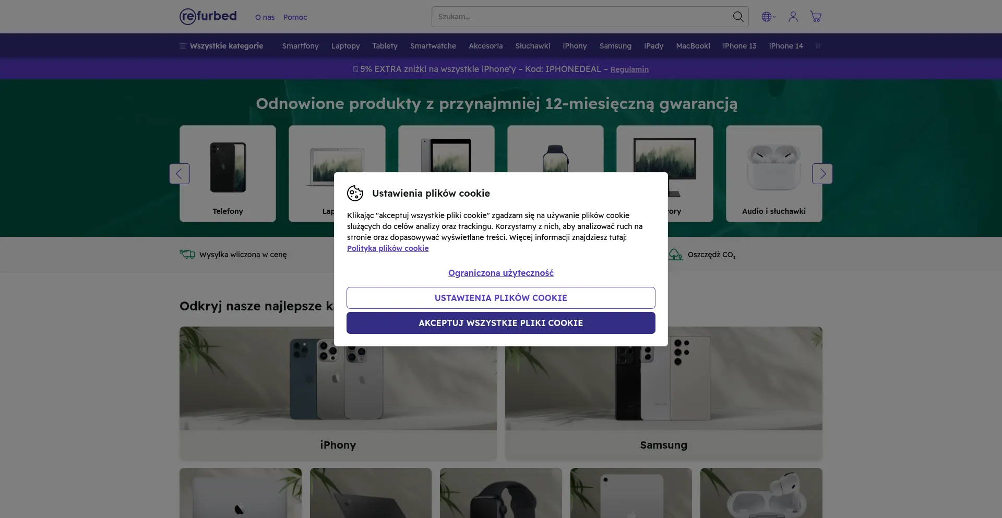Open the Samsung collection card

pyautogui.click(x=664, y=393)
